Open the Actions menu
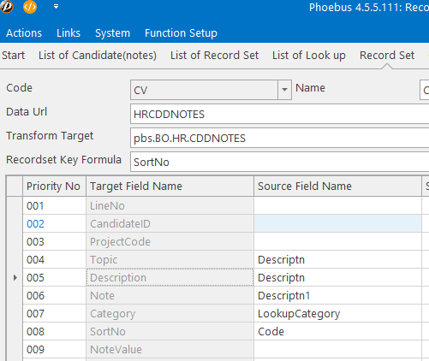429x361 pixels. (24, 33)
